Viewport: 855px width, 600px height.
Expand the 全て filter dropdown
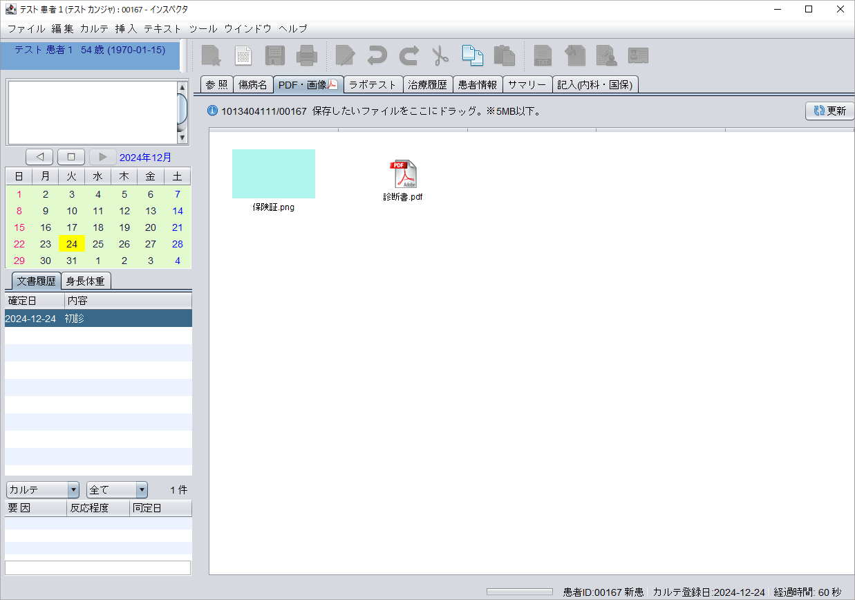point(117,490)
